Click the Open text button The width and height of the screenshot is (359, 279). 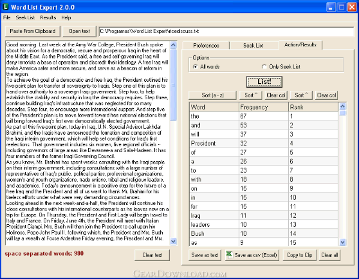pyautogui.click(x=79, y=31)
